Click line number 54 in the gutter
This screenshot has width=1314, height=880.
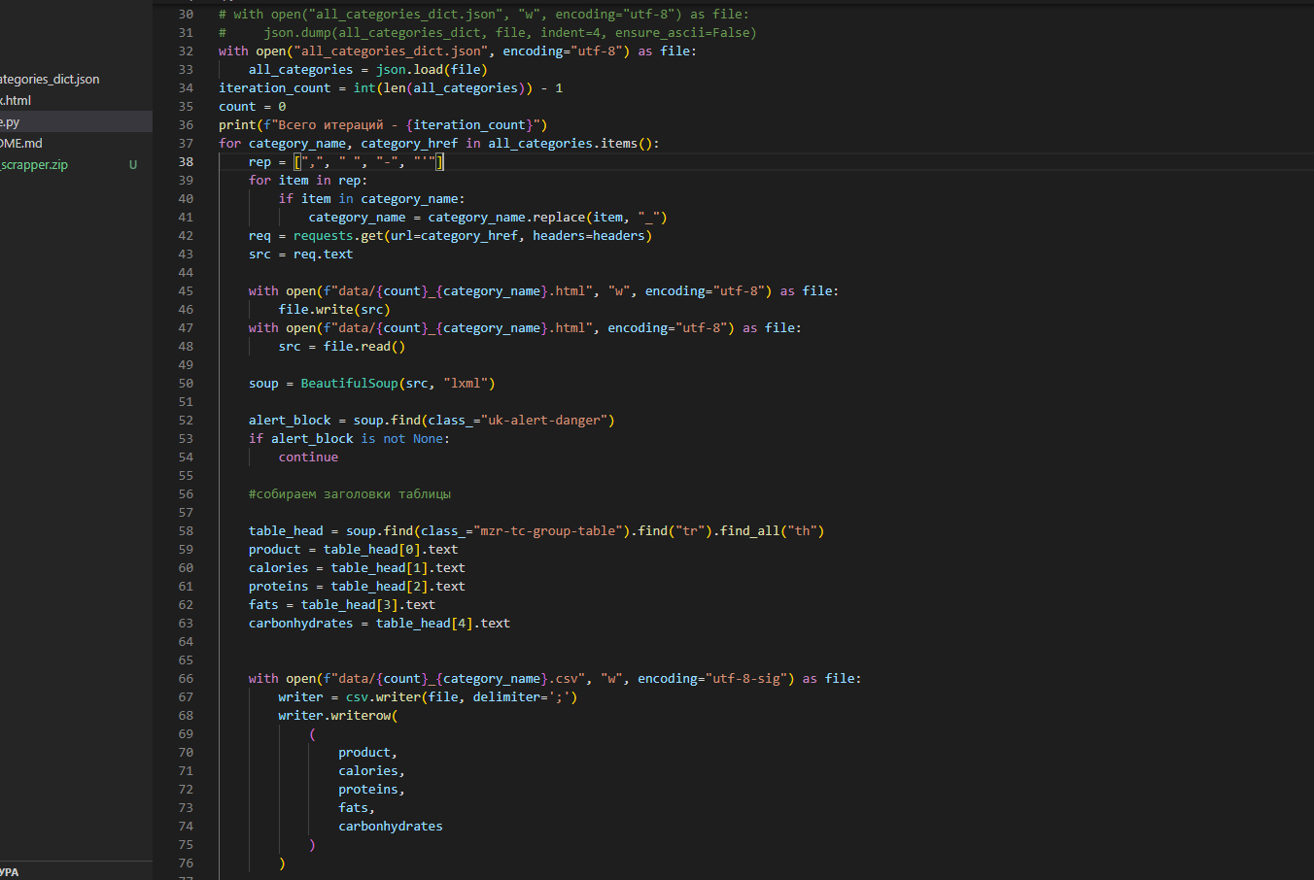click(186, 457)
